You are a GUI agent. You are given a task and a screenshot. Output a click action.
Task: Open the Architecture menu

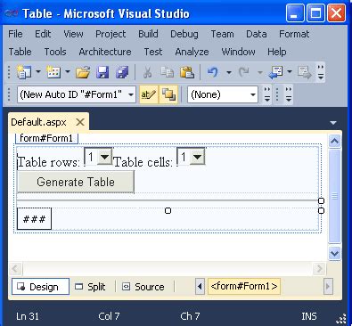[105, 52]
